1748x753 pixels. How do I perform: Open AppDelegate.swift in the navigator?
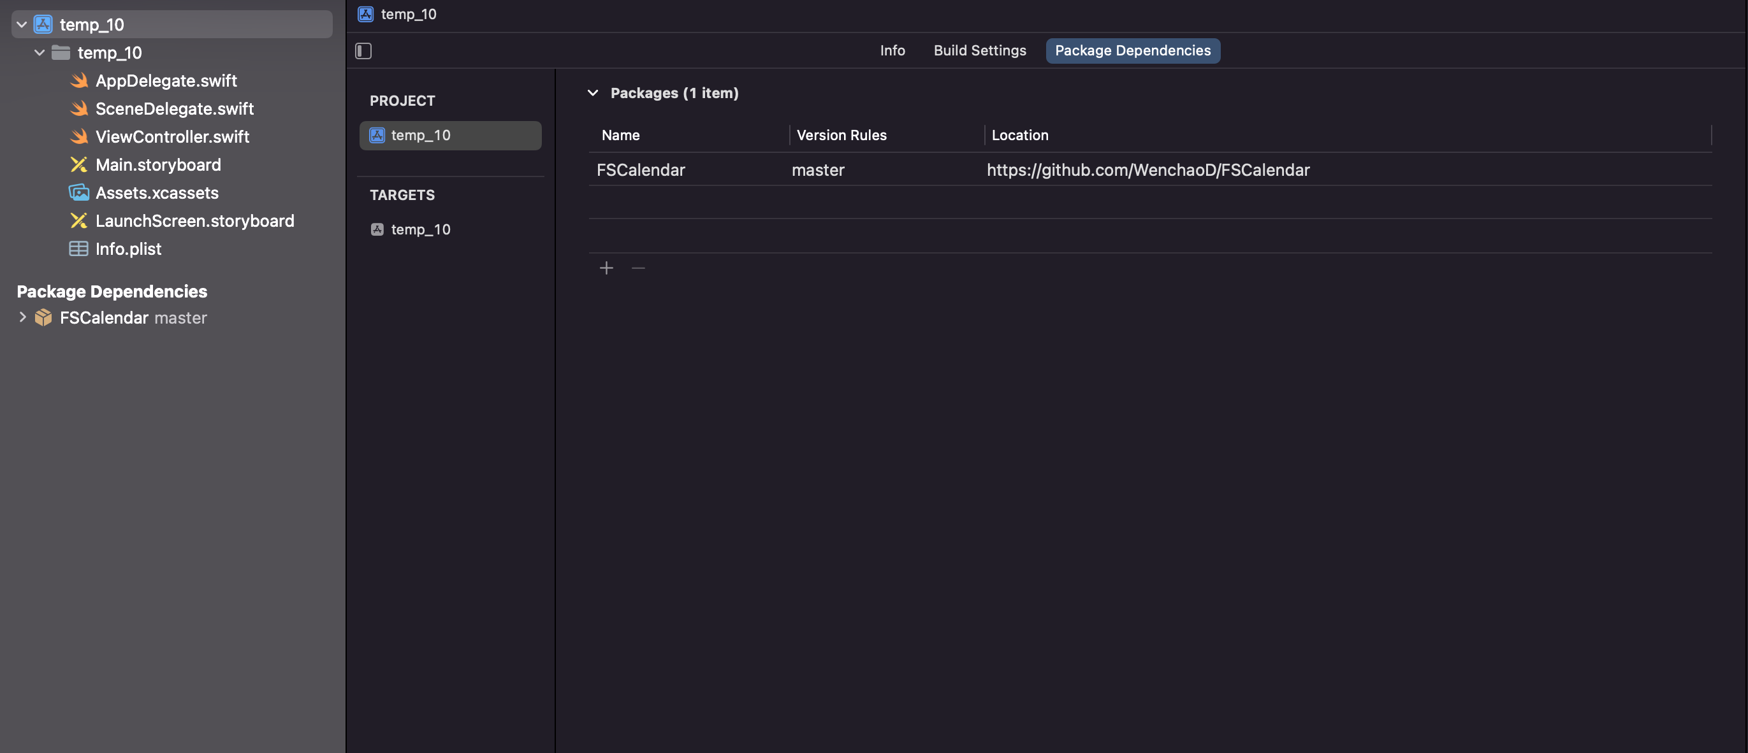166,81
